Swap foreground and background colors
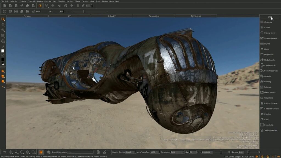Screen dimensions: 281x158 click(x=3, y=55)
